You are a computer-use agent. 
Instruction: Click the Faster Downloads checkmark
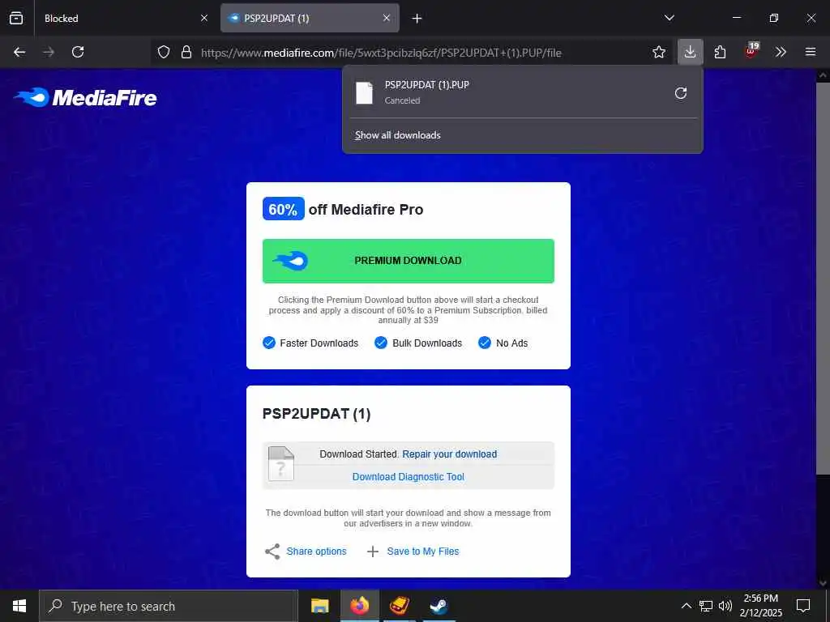[269, 343]
